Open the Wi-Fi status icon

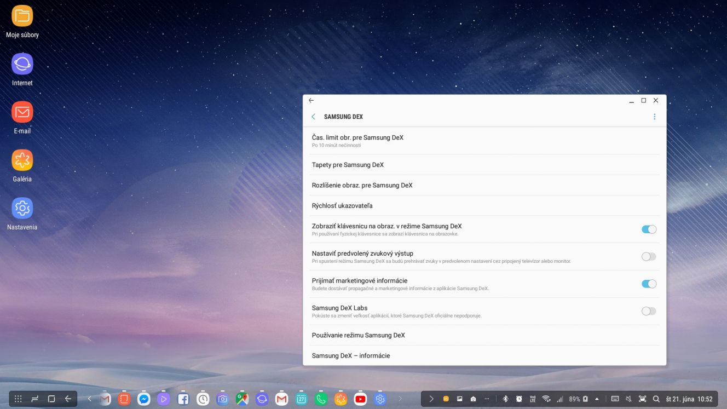[546, 399]
